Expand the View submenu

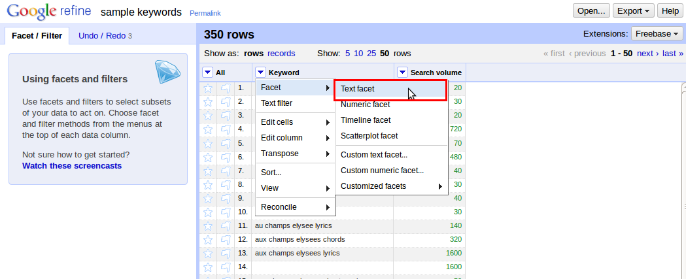296,188
